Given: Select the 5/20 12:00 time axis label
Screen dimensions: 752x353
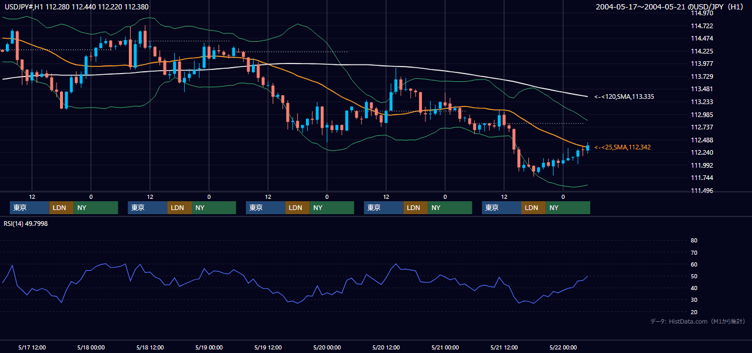Looking at the screenshot, I should pos(386,347).
